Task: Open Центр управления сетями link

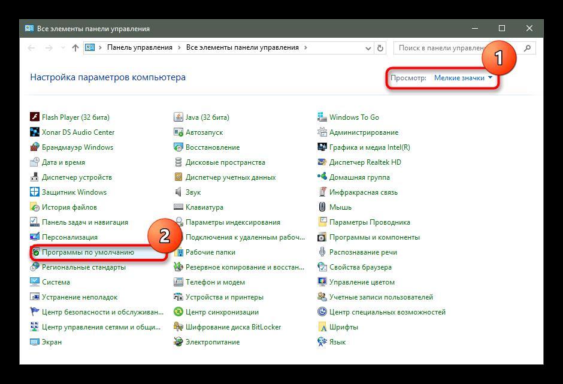Action: [101, 327]
